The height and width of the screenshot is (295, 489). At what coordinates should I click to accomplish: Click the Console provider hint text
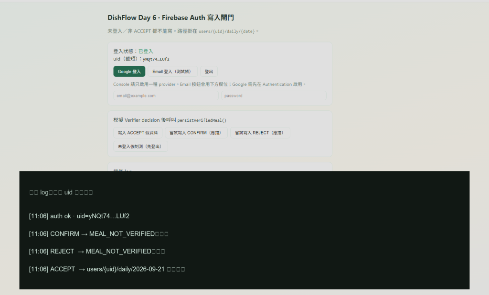coord(209,84)
